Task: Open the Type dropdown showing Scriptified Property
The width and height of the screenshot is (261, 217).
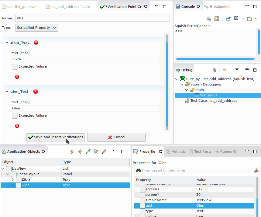Action: [x=36, y=28]
